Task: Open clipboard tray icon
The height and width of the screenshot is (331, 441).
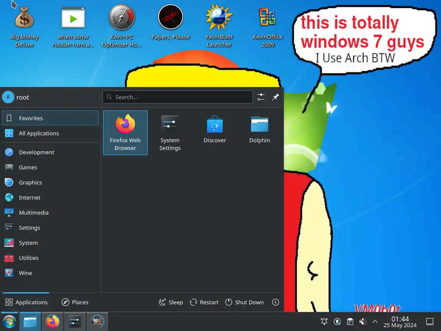Action: [350, 321]
